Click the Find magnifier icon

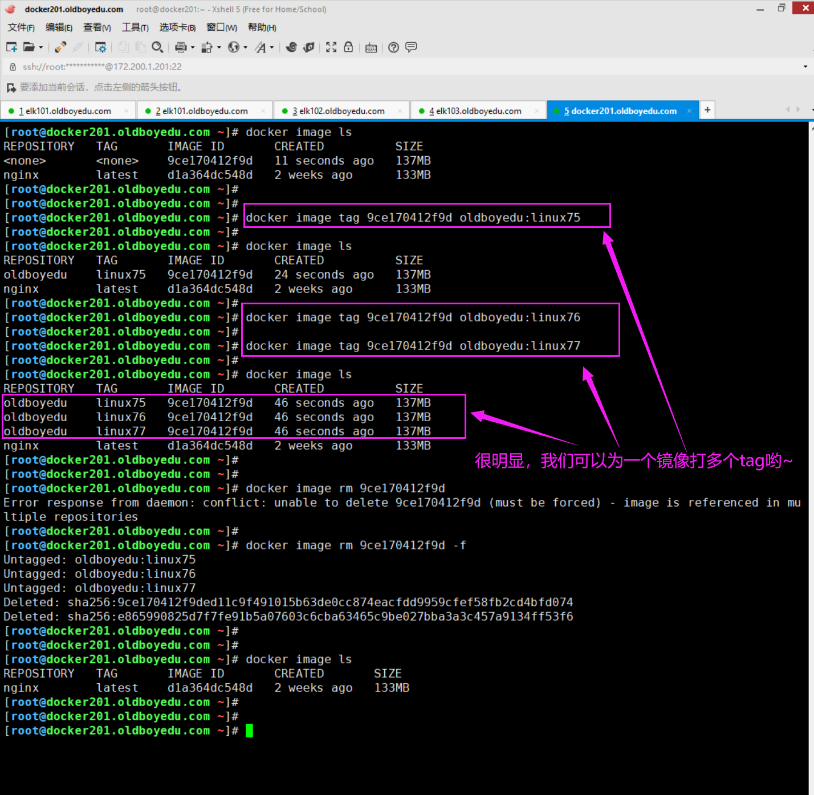pos(158,47)
